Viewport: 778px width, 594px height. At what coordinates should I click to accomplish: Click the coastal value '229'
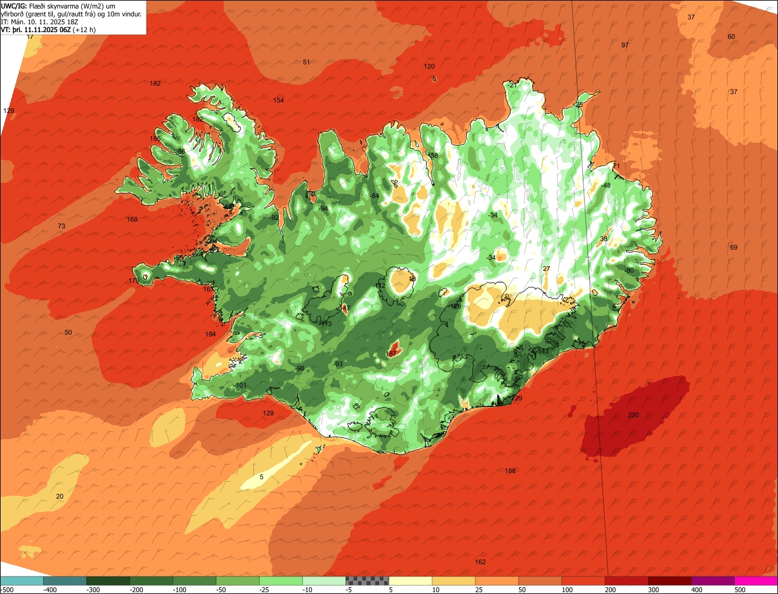517,398
